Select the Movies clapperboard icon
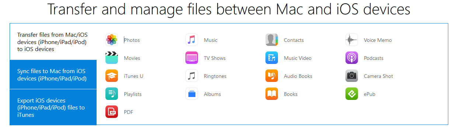 coord(112,58)
